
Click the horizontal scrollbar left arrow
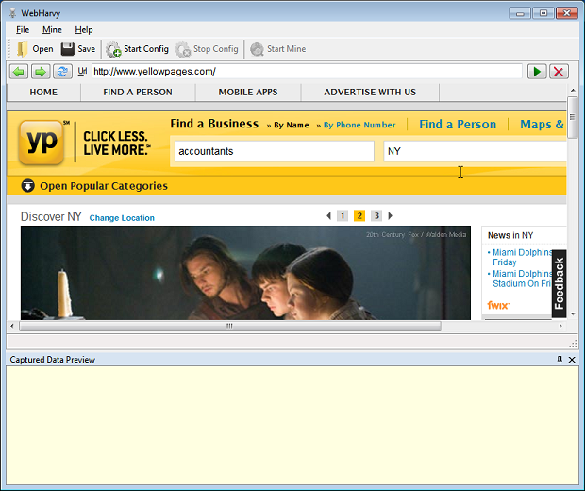point(12,326)
